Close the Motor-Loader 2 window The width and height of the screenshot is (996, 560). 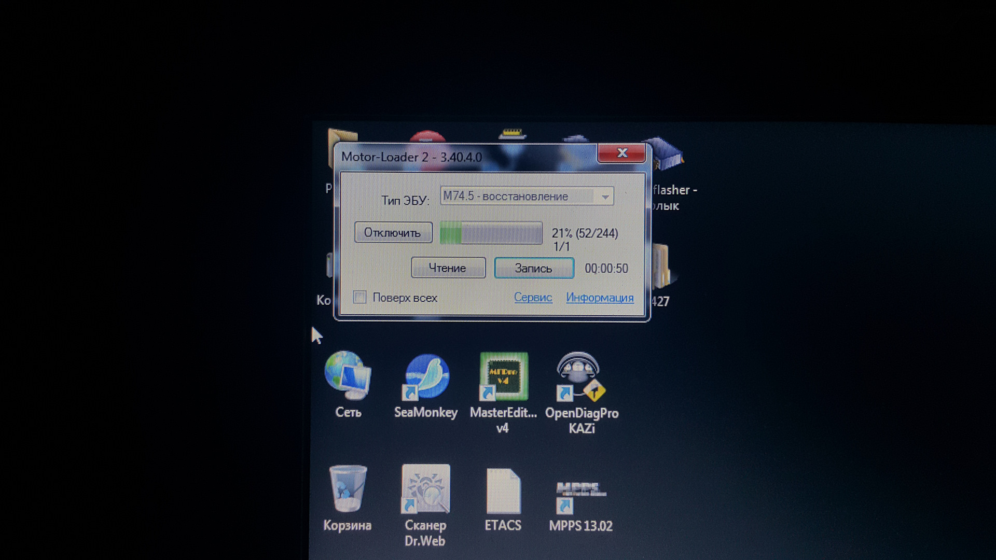point(621,153)
